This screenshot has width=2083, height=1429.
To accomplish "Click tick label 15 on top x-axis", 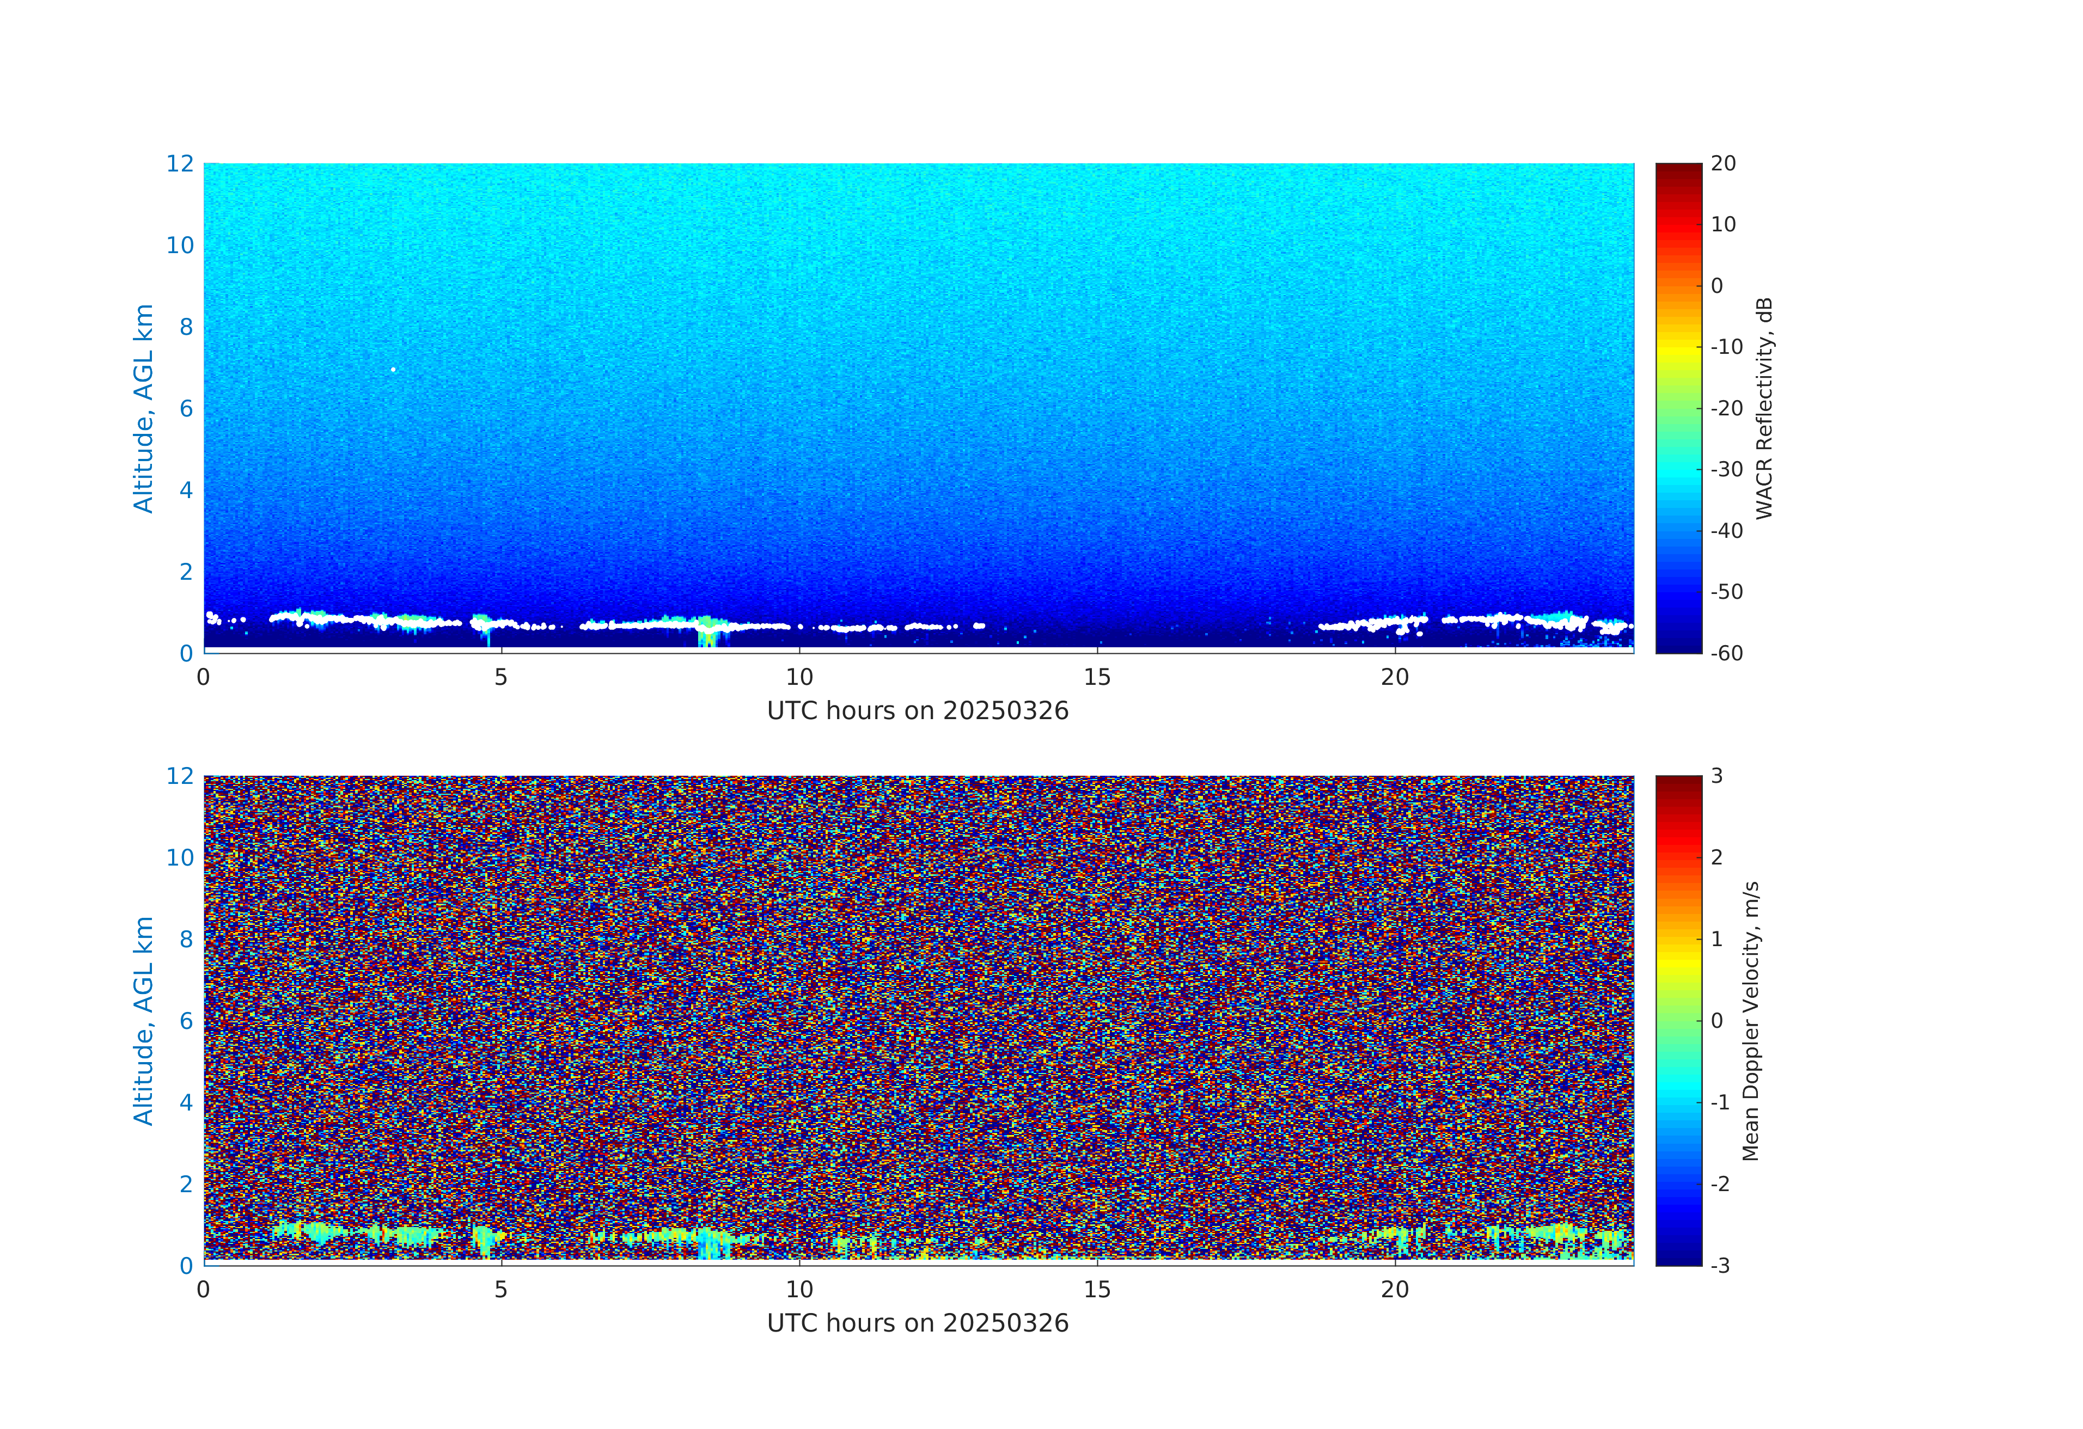I will [1097, 678].
